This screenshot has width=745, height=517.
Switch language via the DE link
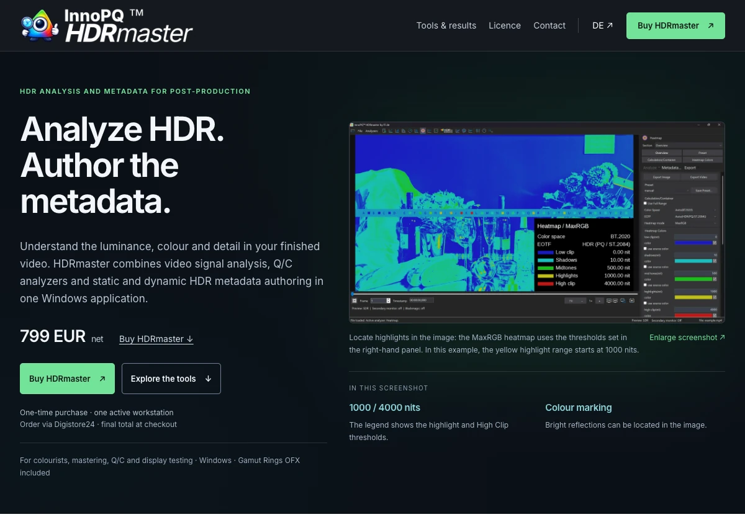pos(603,25)
